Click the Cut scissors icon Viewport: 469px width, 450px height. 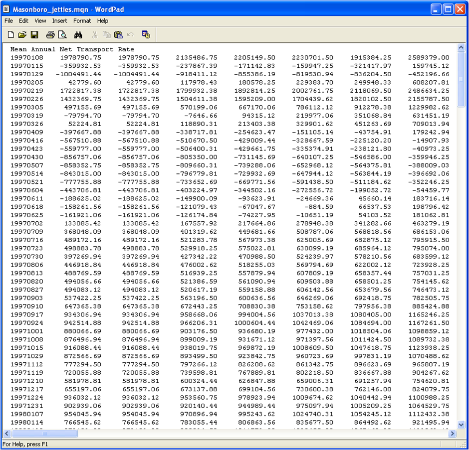click(95, 35)
